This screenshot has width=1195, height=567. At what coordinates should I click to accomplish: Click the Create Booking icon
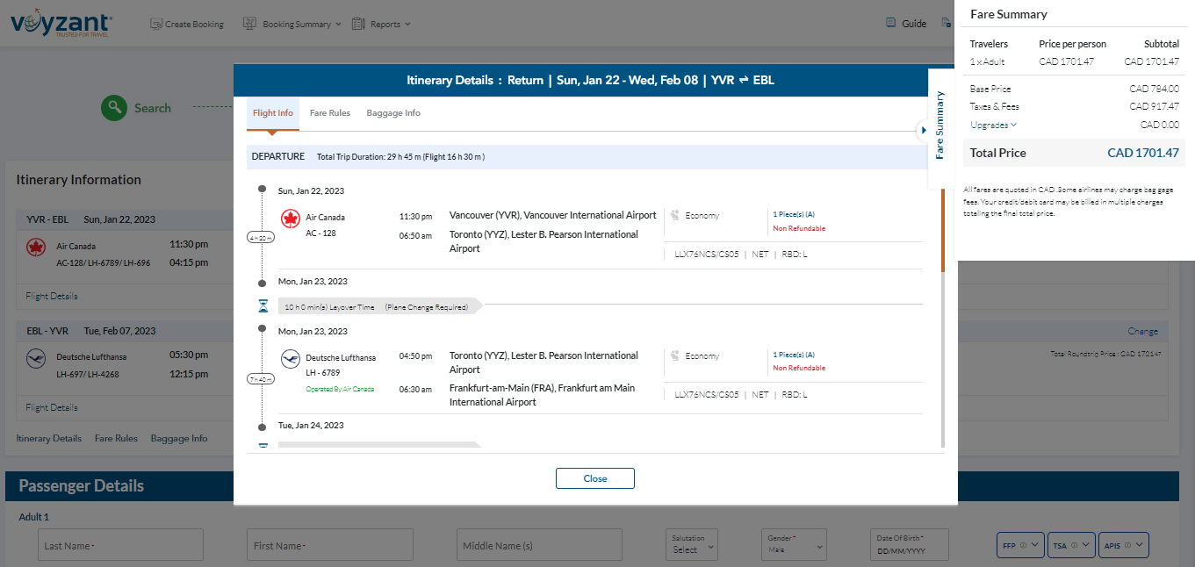click(x=156, y=24)
